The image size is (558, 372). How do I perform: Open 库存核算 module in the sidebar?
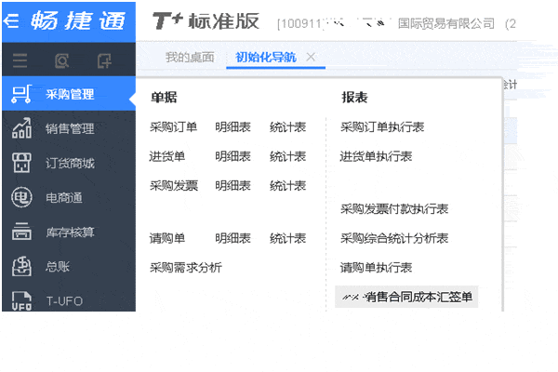(69, 232)
